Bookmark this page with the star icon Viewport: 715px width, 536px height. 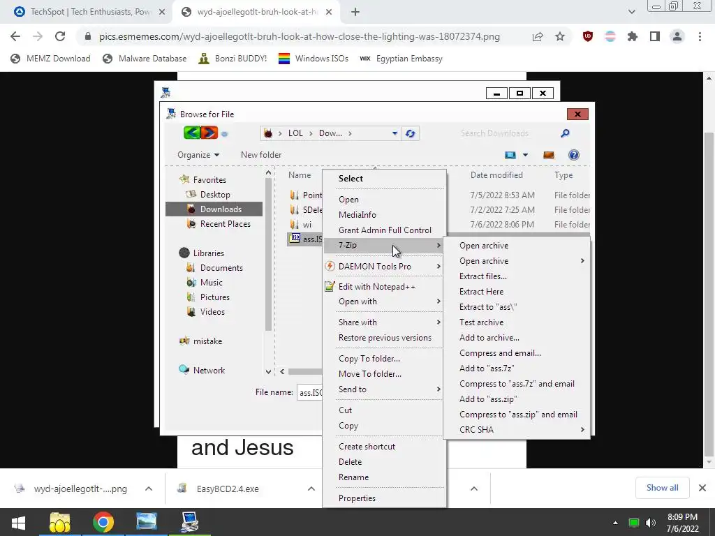[560, 36]
